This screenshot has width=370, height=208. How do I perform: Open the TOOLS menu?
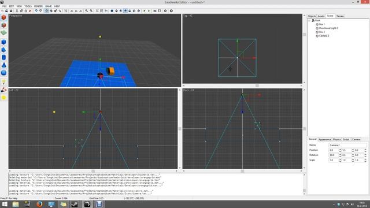coord(28,6)
